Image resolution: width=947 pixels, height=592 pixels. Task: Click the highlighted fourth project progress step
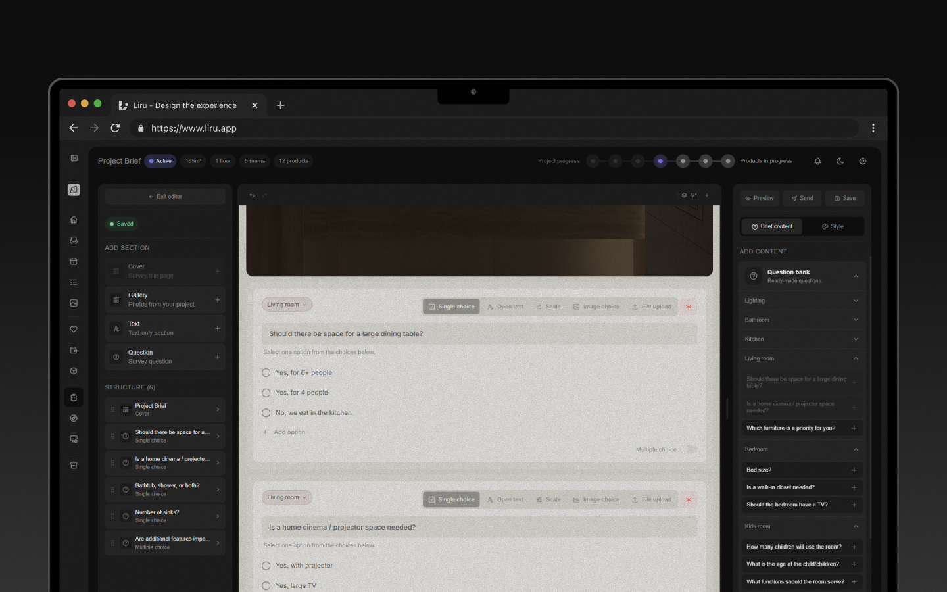tap(660, 161)
